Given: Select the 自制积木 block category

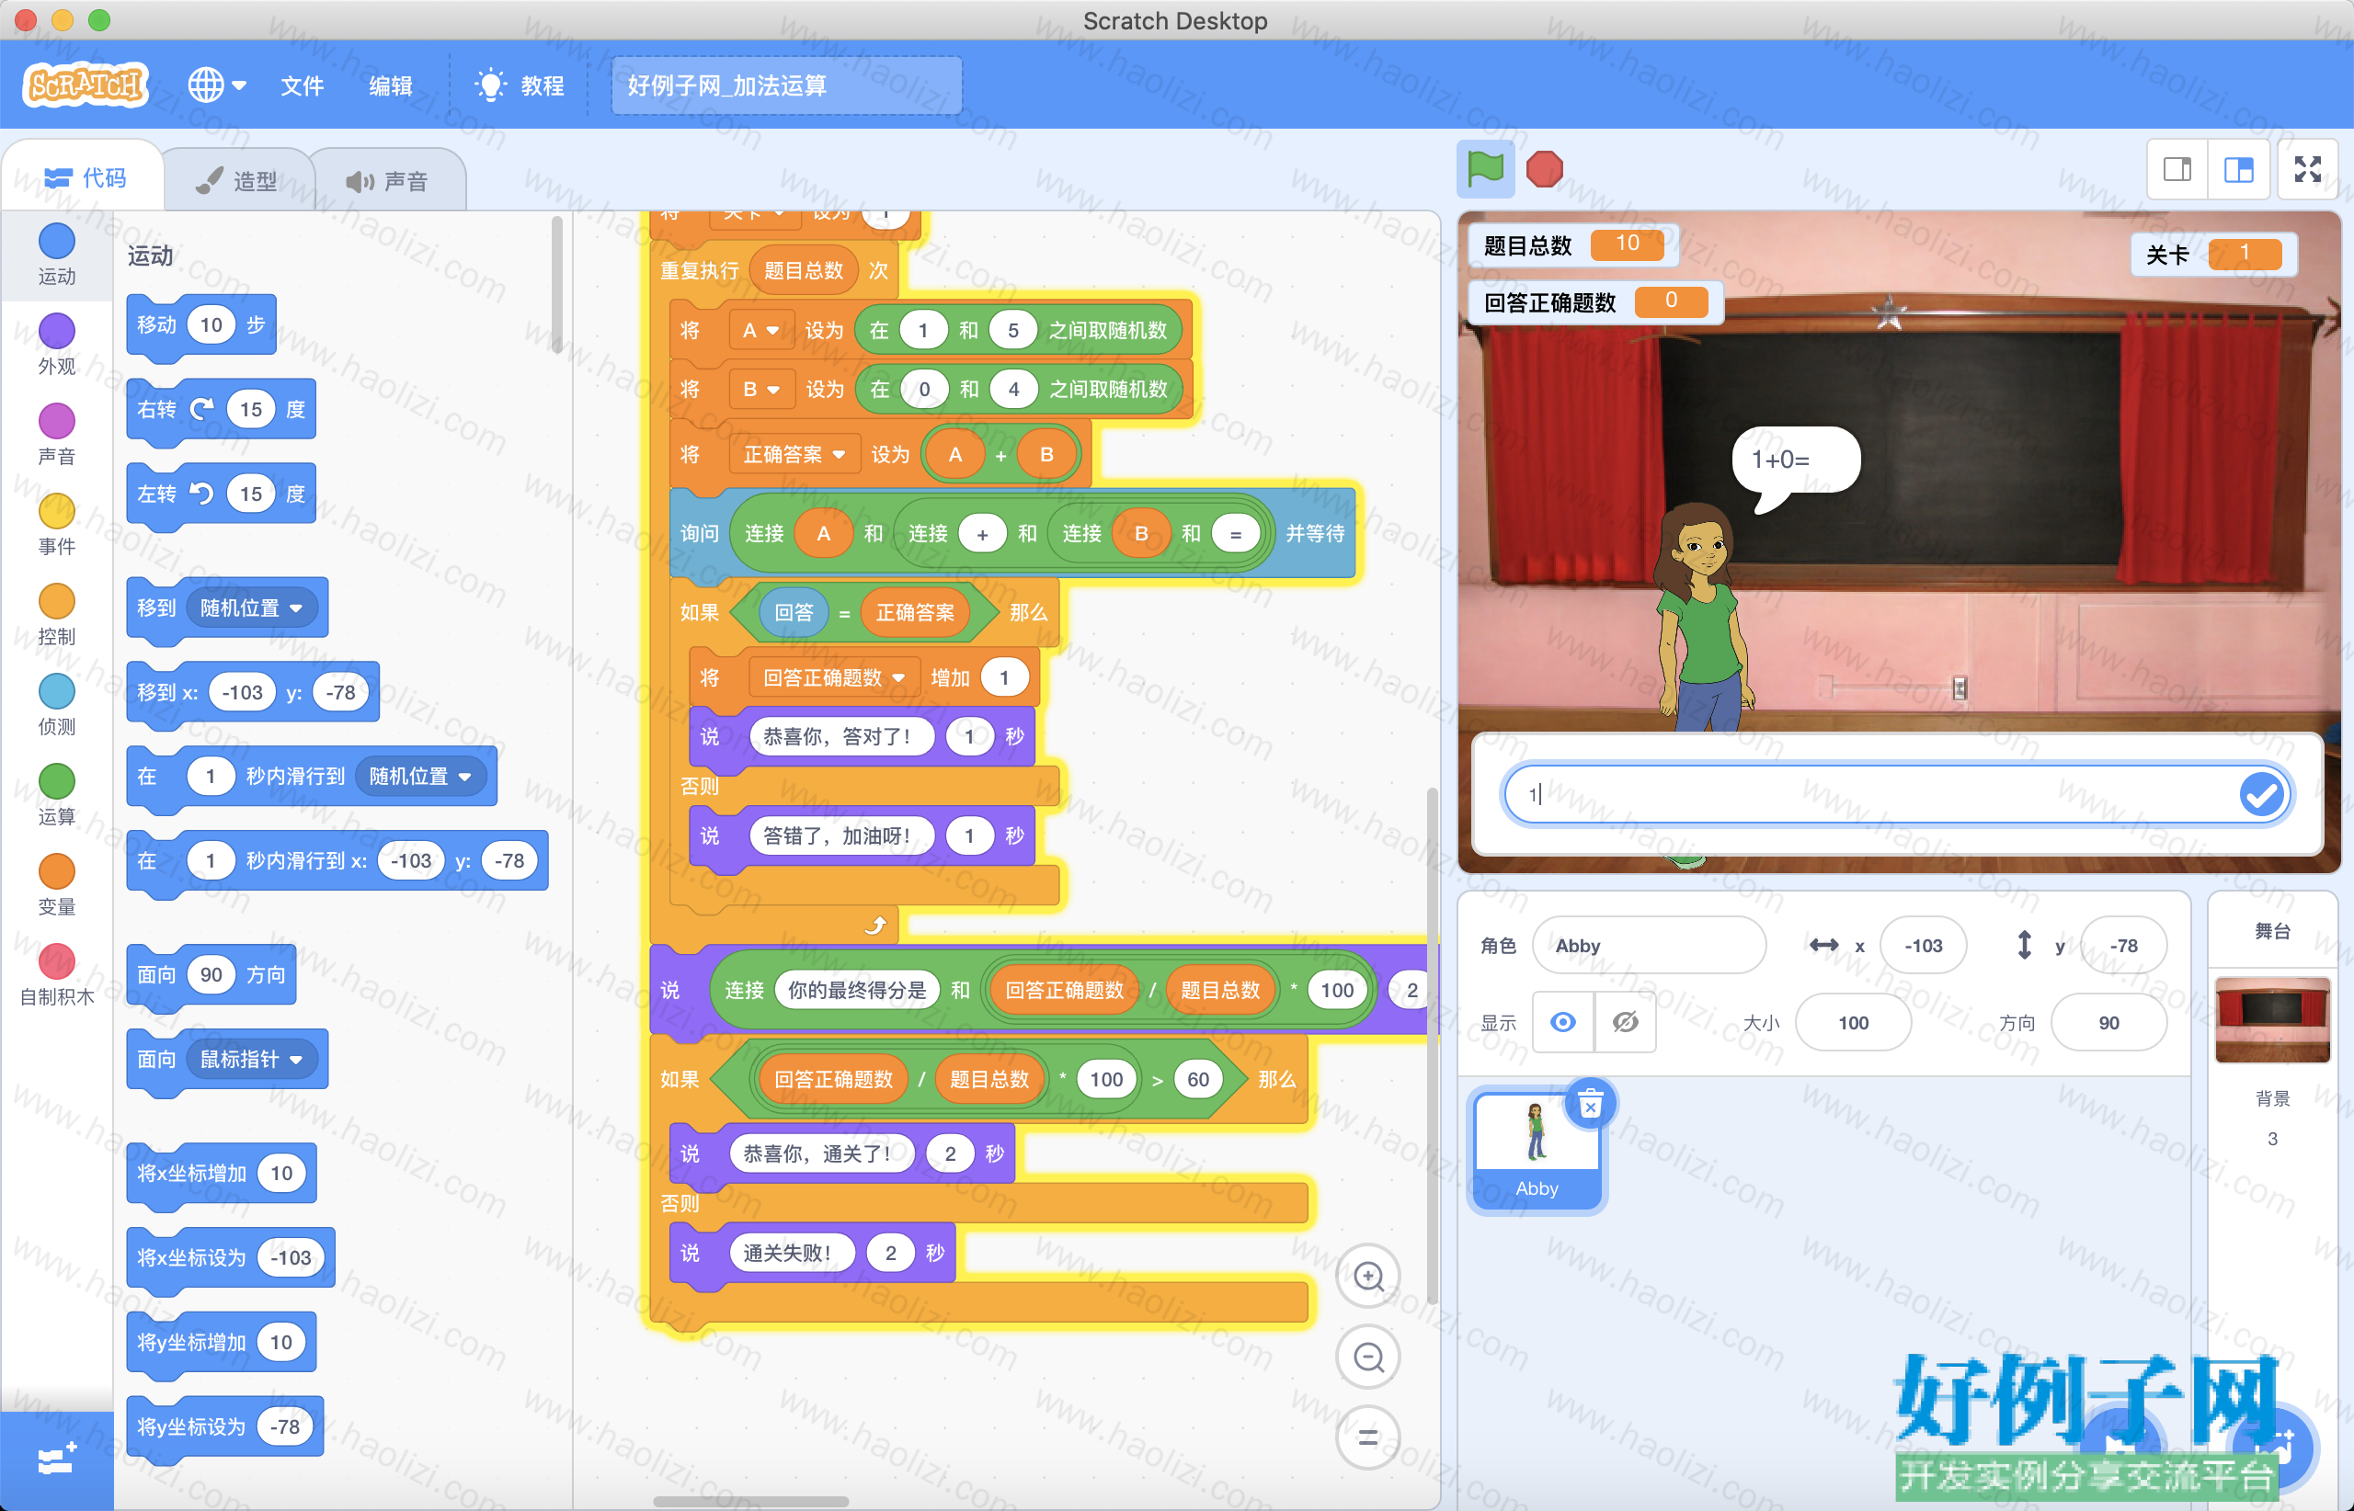Looking at the screenshot, I should [57, 976].
